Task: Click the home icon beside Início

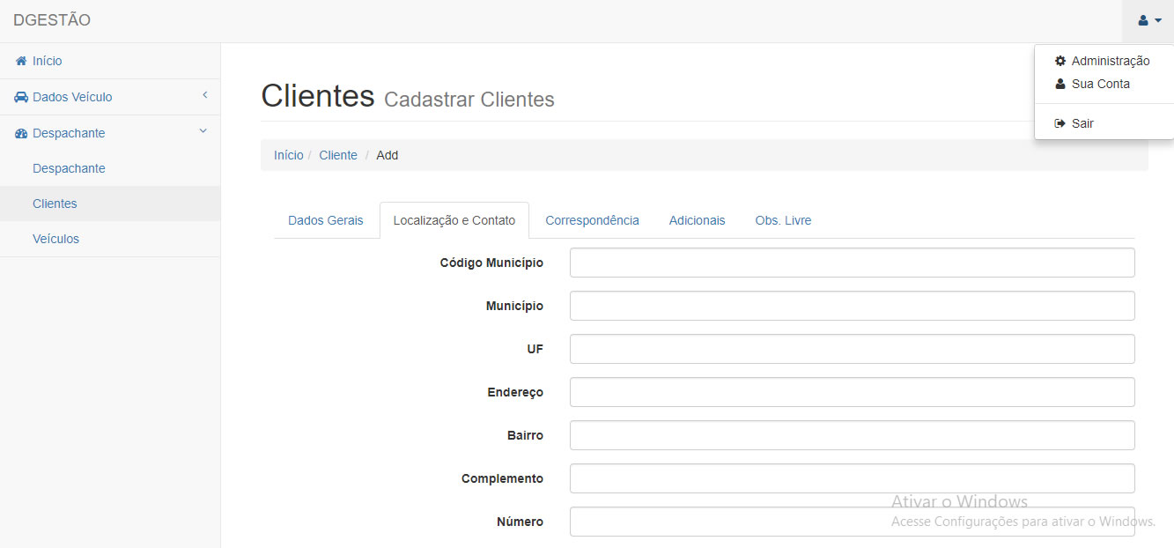Action: [x=21, y=62]
